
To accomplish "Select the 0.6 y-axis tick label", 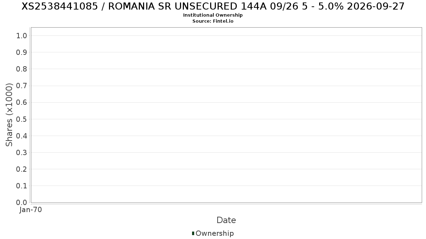I will click(22, 102).
